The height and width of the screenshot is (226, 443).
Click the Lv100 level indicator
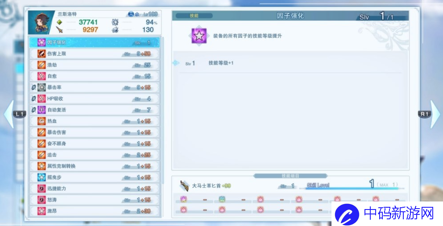[150, 14]
